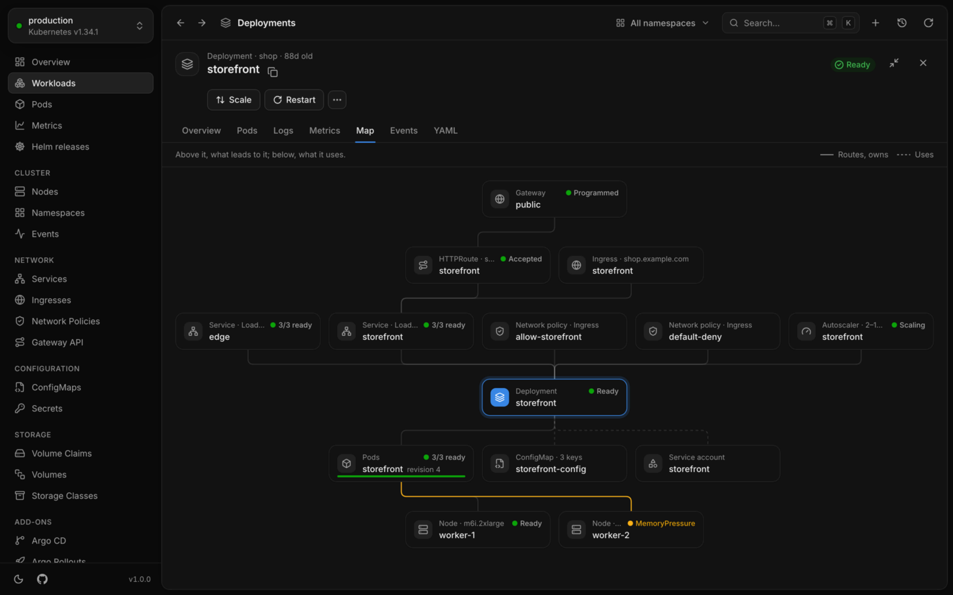Open the YAML tab
The width and height of the screenshot is (953, 595).
[445, 131]
